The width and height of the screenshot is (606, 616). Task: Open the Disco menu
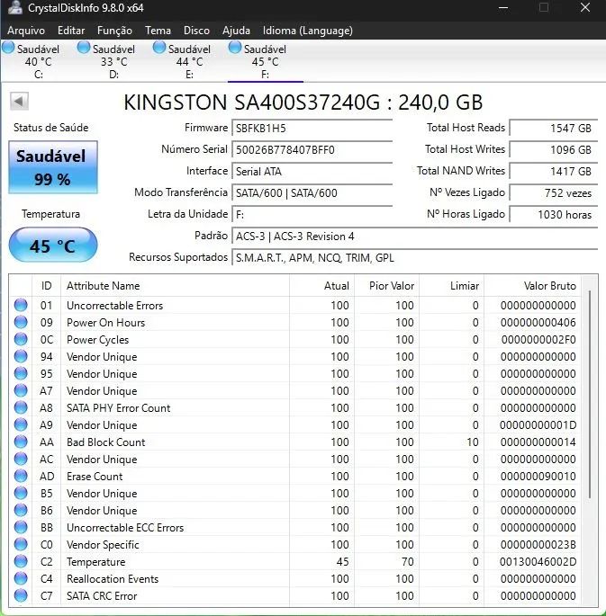coord(196,31)
